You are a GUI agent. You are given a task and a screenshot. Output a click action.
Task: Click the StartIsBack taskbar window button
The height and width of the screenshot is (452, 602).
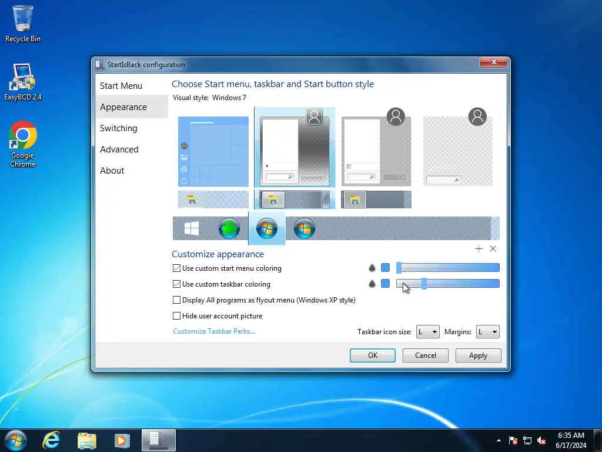(x=159, y=440)
